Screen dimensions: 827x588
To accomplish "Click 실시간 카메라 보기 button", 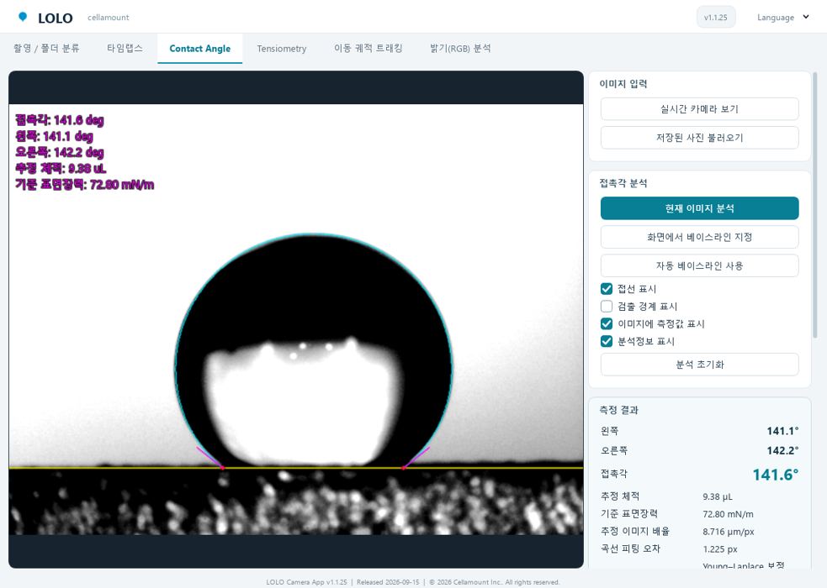I will 699,109.
